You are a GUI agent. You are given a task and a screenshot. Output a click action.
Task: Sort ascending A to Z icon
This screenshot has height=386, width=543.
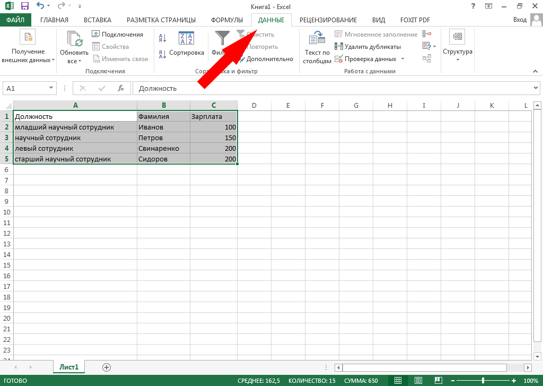coord(163,38)
